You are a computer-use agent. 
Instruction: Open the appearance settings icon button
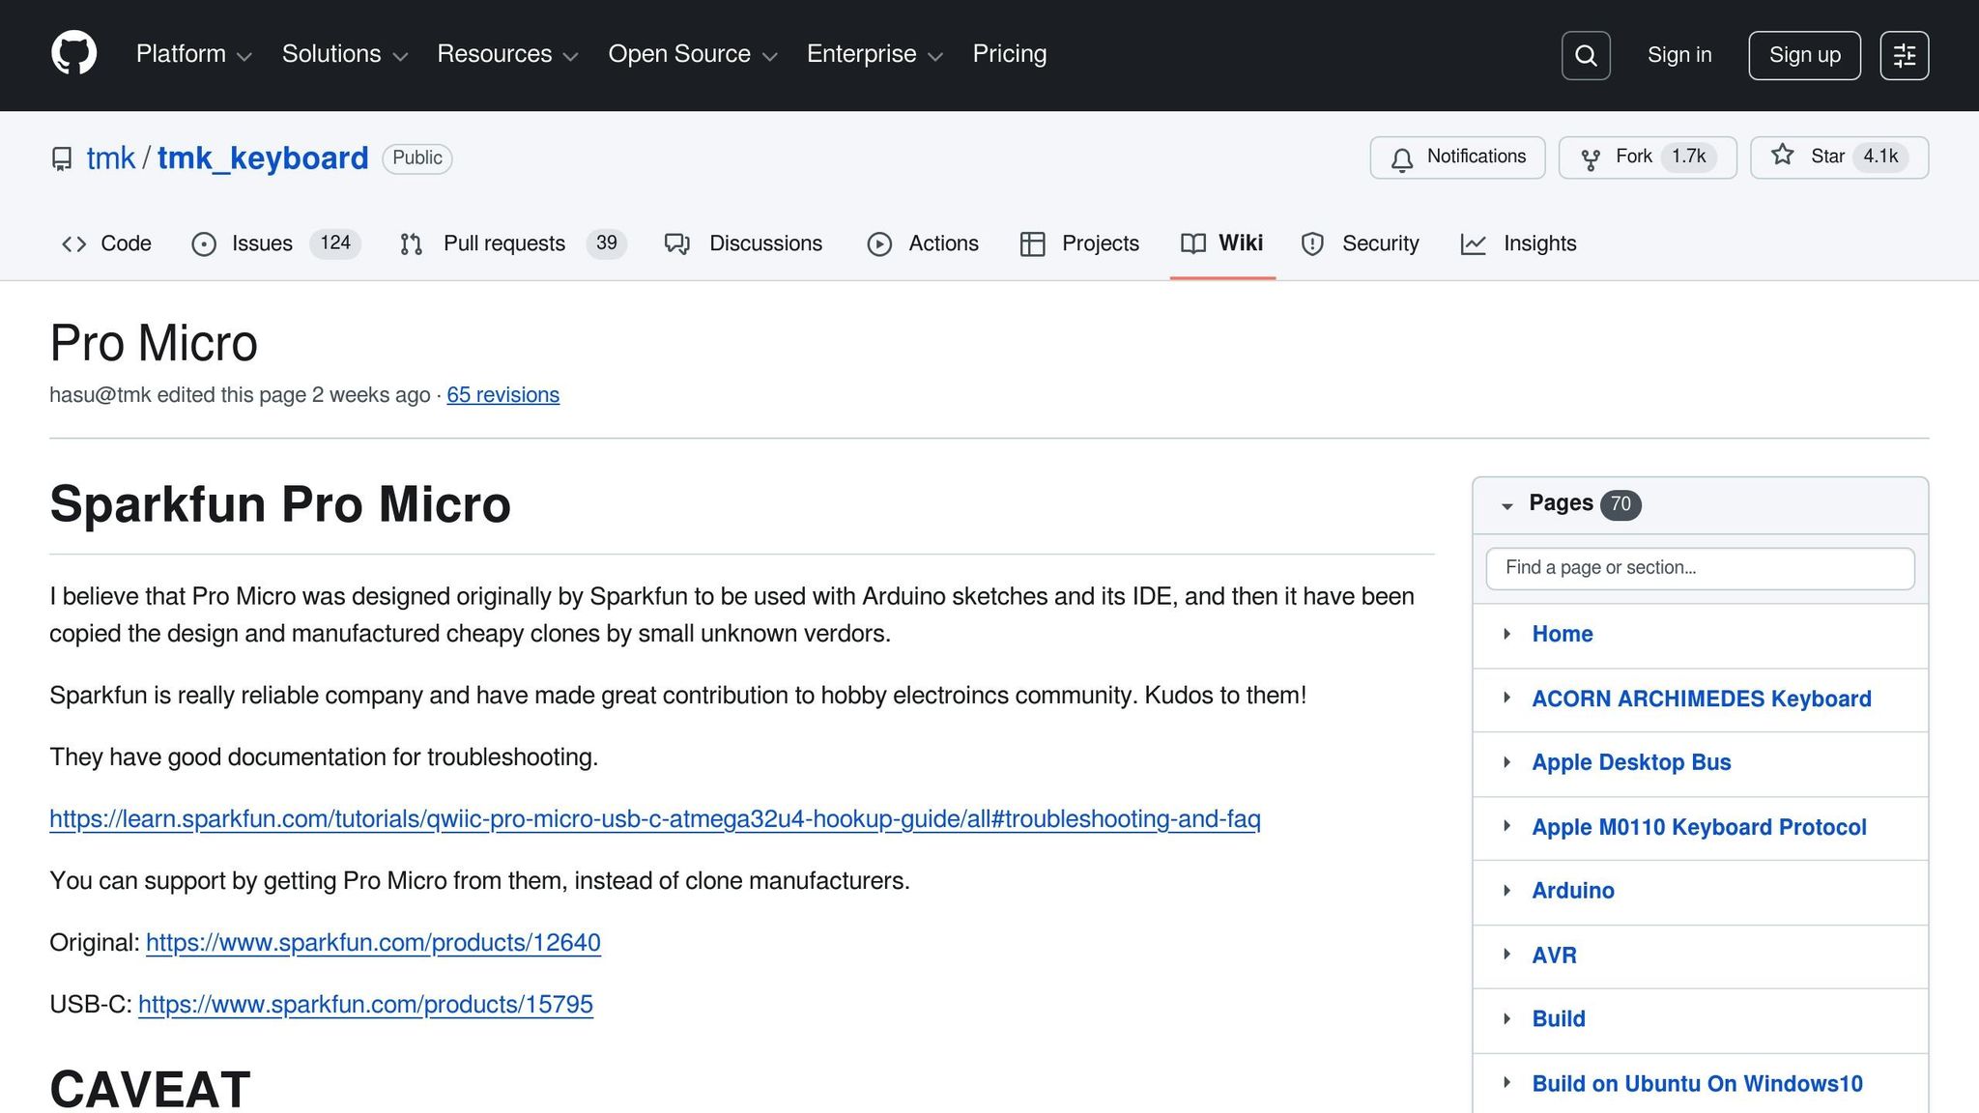1905,55
